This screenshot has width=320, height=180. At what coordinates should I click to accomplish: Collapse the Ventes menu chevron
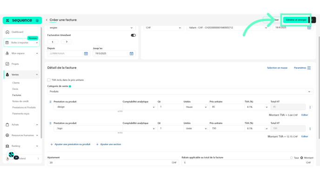click(37, 75)
